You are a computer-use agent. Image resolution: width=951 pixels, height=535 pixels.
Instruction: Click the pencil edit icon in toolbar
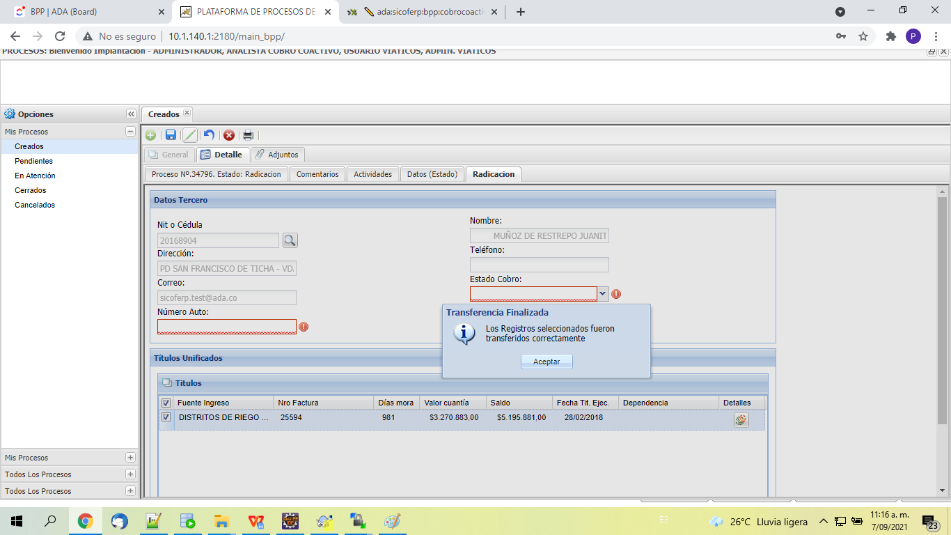[x=189, y=135]
